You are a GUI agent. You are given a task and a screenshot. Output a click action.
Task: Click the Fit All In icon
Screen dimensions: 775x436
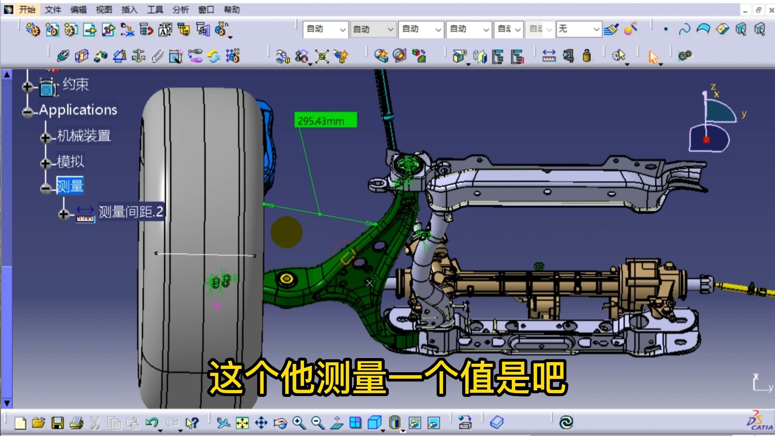coord(243,423)
